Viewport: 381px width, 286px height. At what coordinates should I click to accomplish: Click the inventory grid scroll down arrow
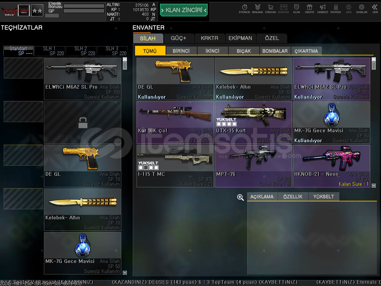[374, 185]
